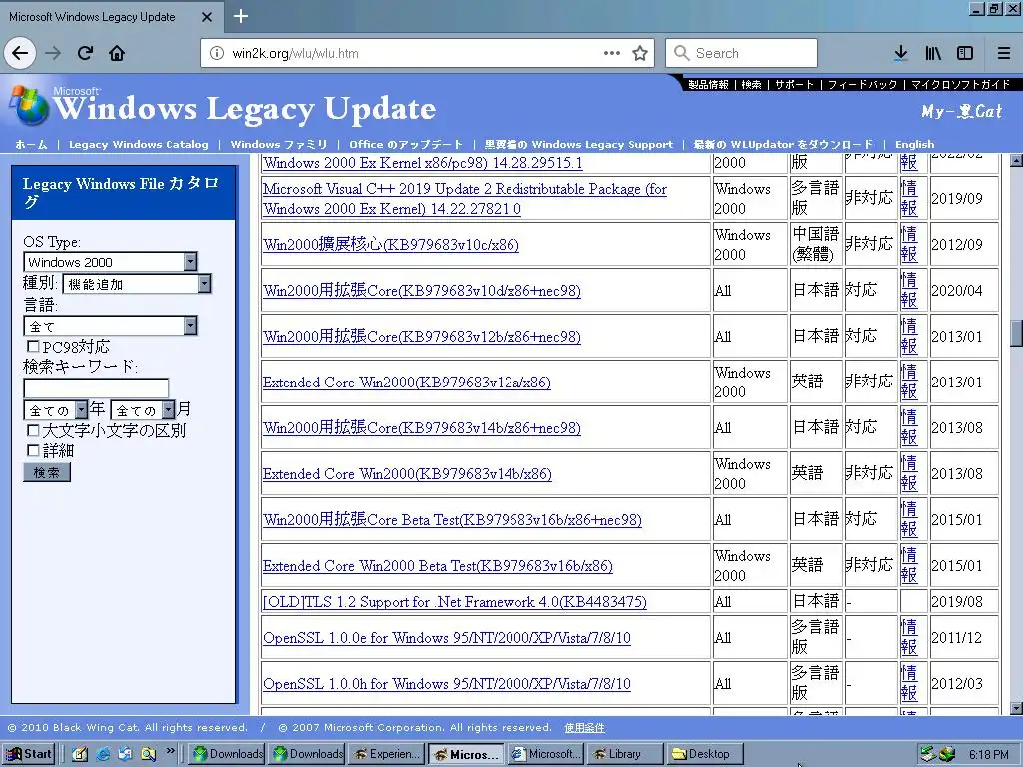Show site information icon in address bar
Image resolution: width=1023 pixels, height=767 pixels.
(217, 53)
